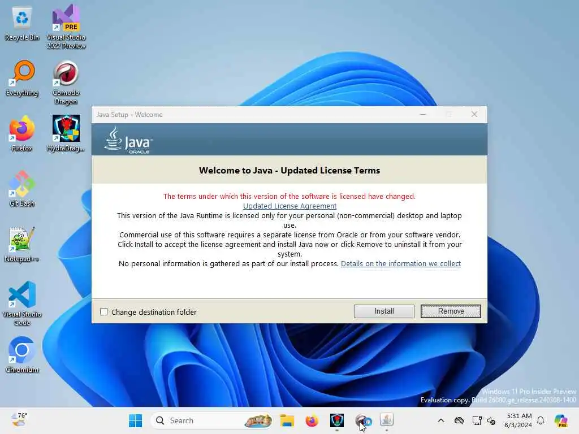Enable Change destination folder checkbox
This screenshot has width=579, height=434.
click(x=104, y=312)
